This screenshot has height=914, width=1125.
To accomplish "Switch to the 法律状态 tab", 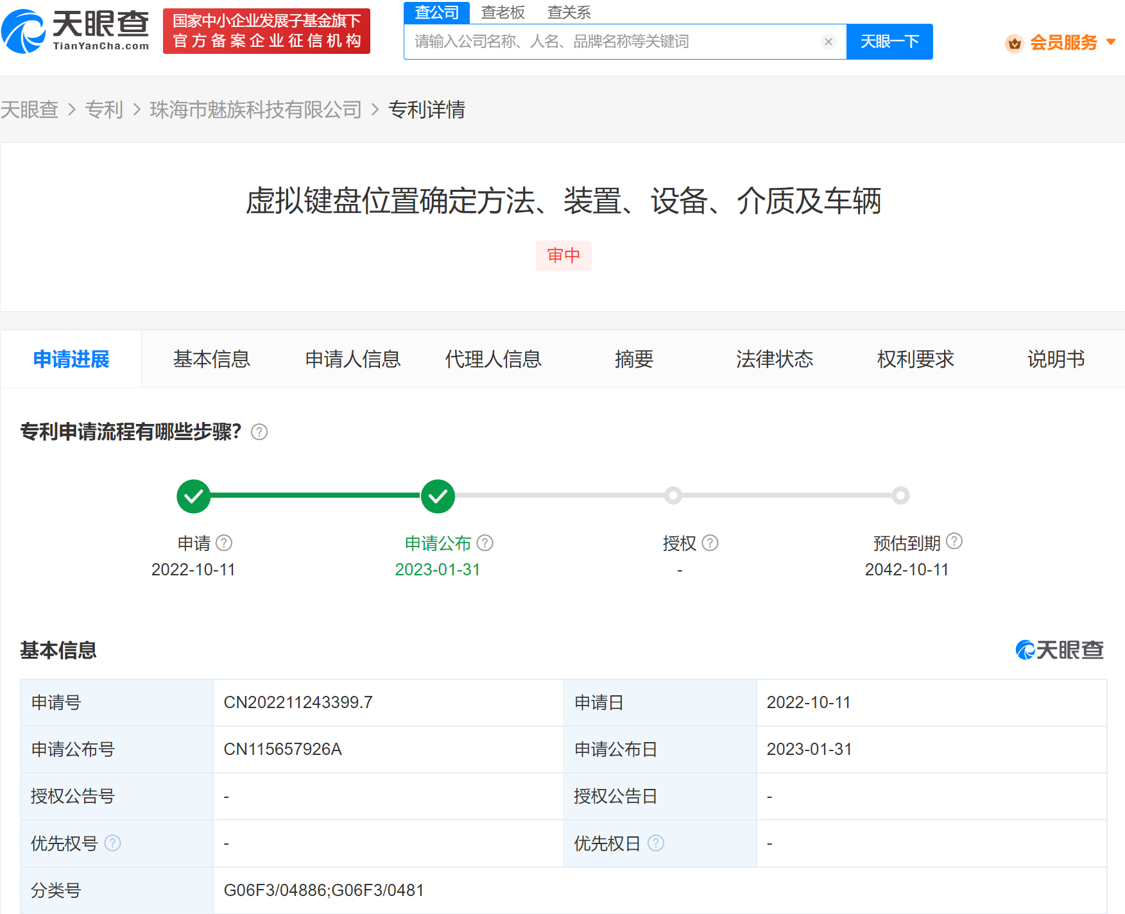I will 774,359.
